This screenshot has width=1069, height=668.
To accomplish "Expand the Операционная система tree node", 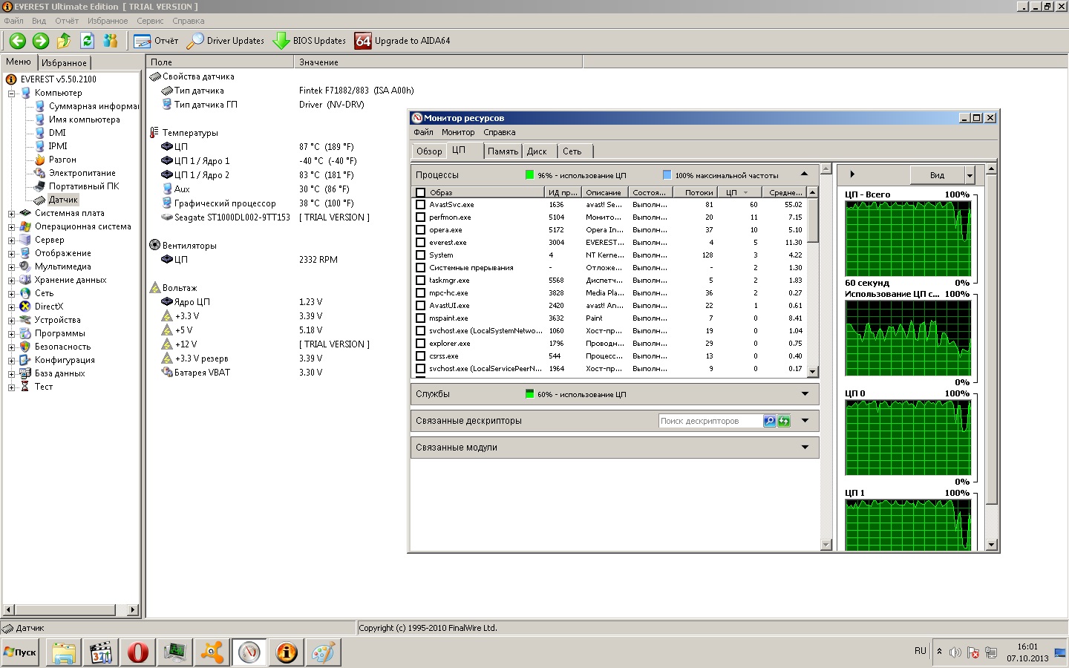I will 12,227.
